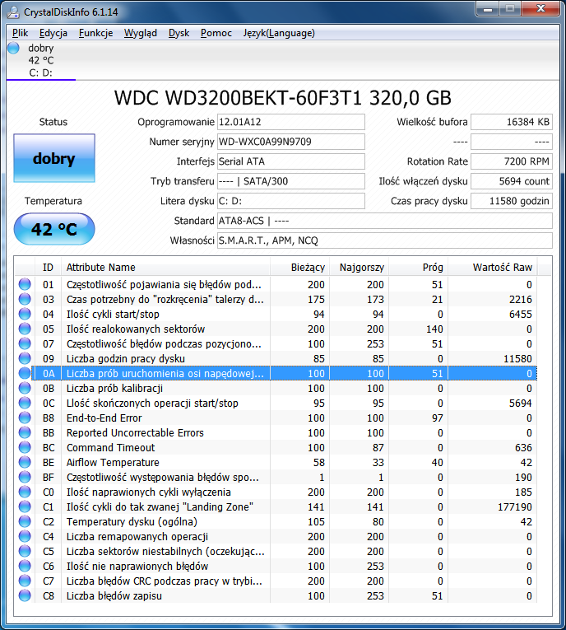Click status orb for Command Timeout row
This screenshot has height=630, width=566.
tap(25, 447)
